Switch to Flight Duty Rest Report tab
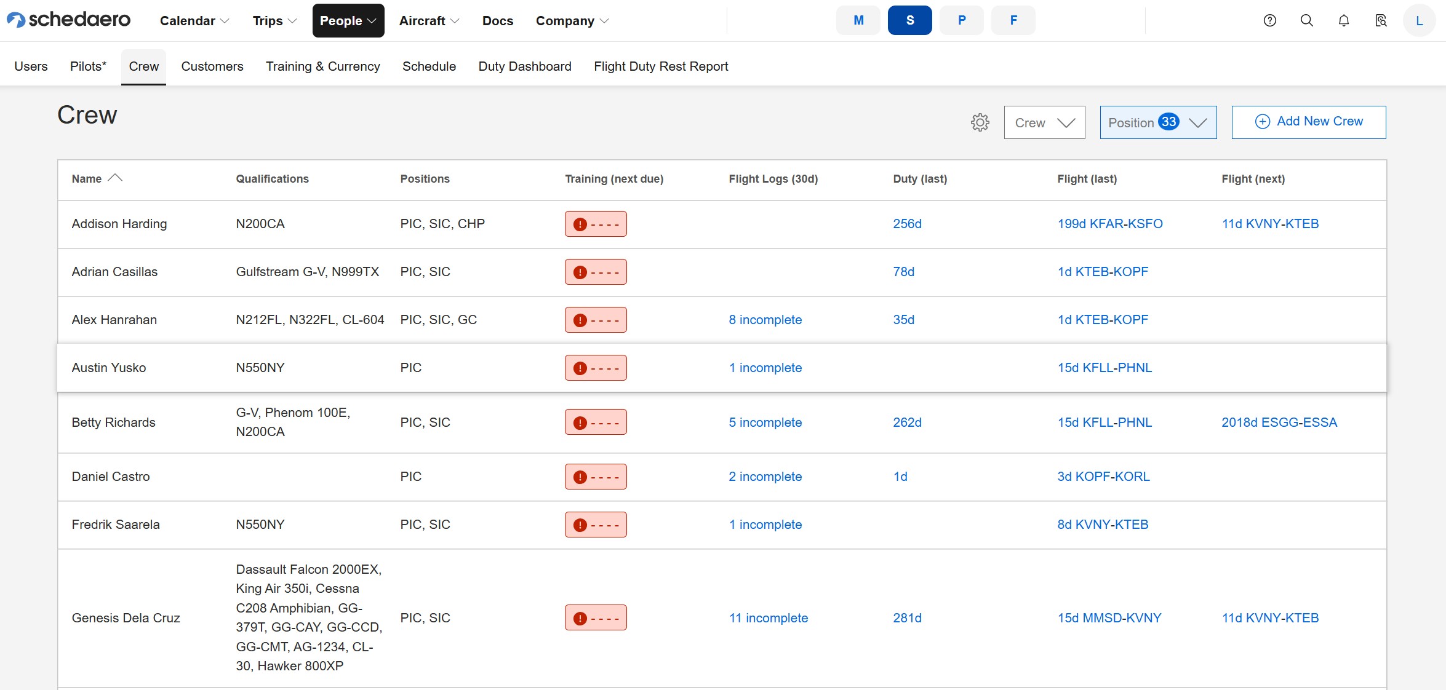1446x690 pixels. point(661,66)
